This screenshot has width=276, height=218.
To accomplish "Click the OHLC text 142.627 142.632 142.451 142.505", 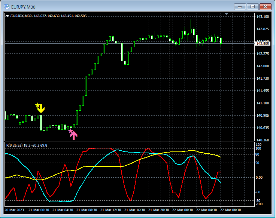I will 60,16.
